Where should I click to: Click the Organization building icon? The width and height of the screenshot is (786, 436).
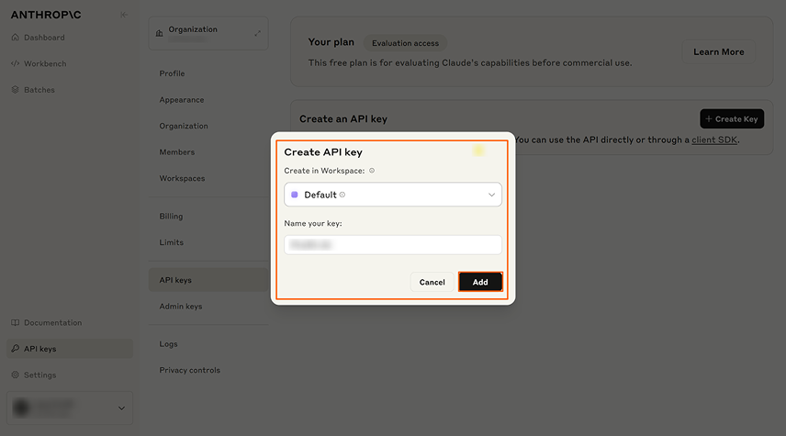point(160,33)
